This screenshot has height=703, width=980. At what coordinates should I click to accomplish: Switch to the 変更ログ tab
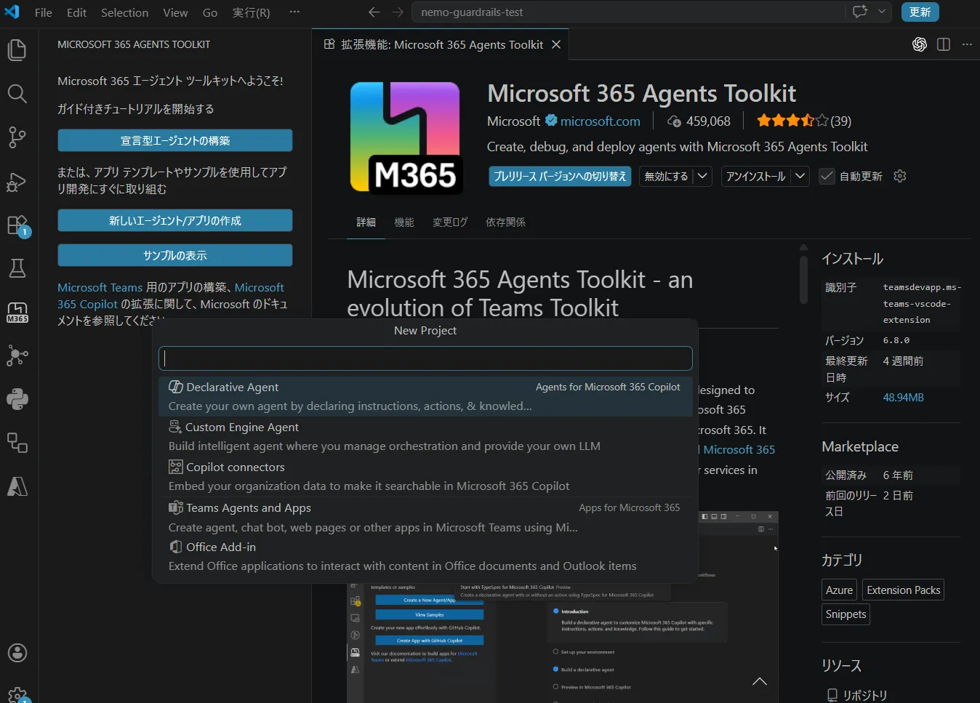(x=450, y=222)
